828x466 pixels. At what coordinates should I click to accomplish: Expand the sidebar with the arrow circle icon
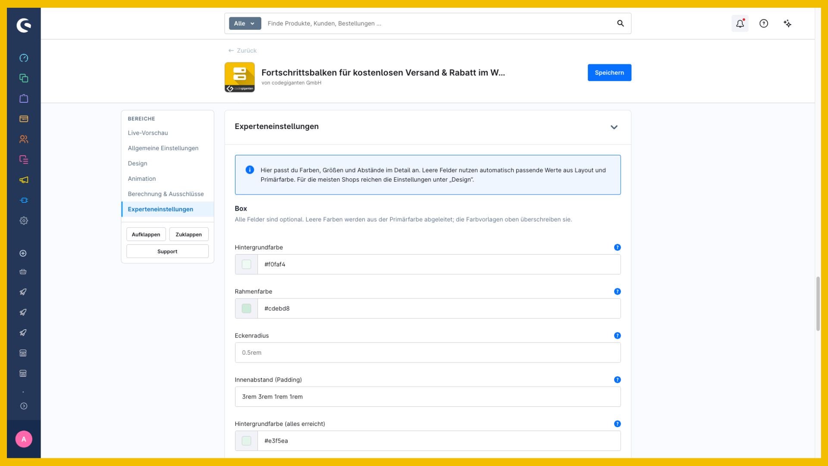24,406
